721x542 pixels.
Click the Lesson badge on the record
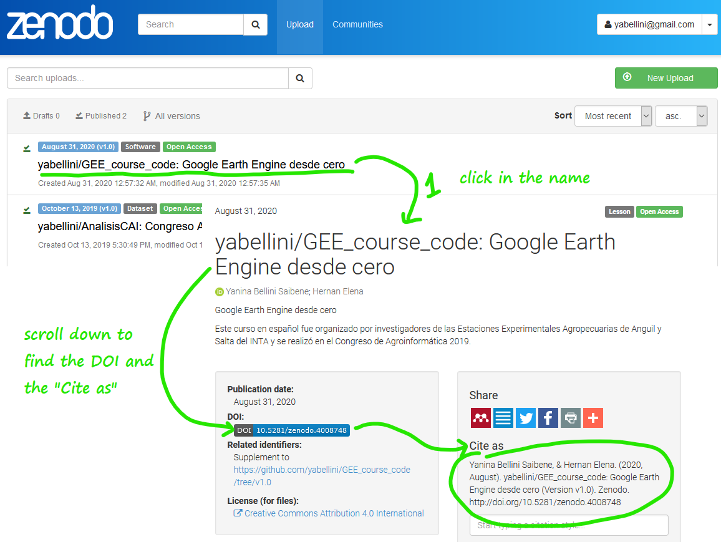[x=619, y=211]
